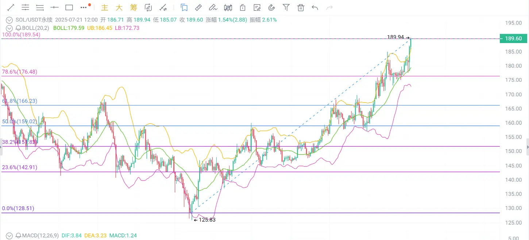Click the 61.8%(166.23) Fibonacci level label

(19, 101)
